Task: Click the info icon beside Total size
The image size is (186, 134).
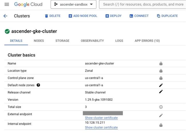Action: [x=161, y=107]
